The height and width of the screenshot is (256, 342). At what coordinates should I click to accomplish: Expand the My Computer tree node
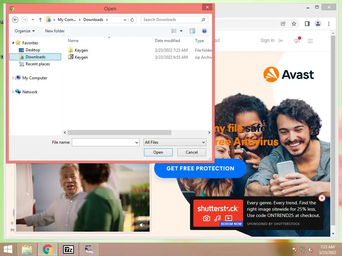[x=13, y=78]
